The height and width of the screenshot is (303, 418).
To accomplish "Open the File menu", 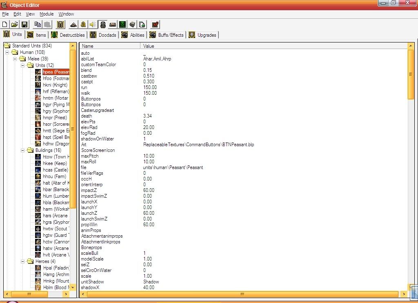I will tap(5, 14).
